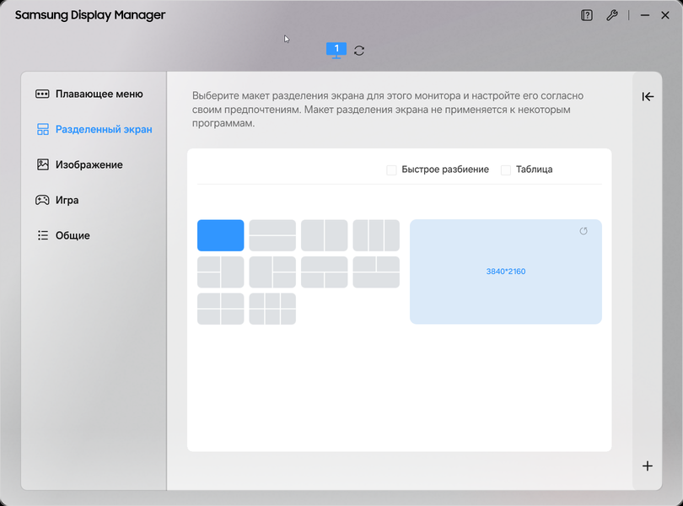Collapse panel using arrow-to-bar icon
Screen dimensions: 683x506
(648, 96)
